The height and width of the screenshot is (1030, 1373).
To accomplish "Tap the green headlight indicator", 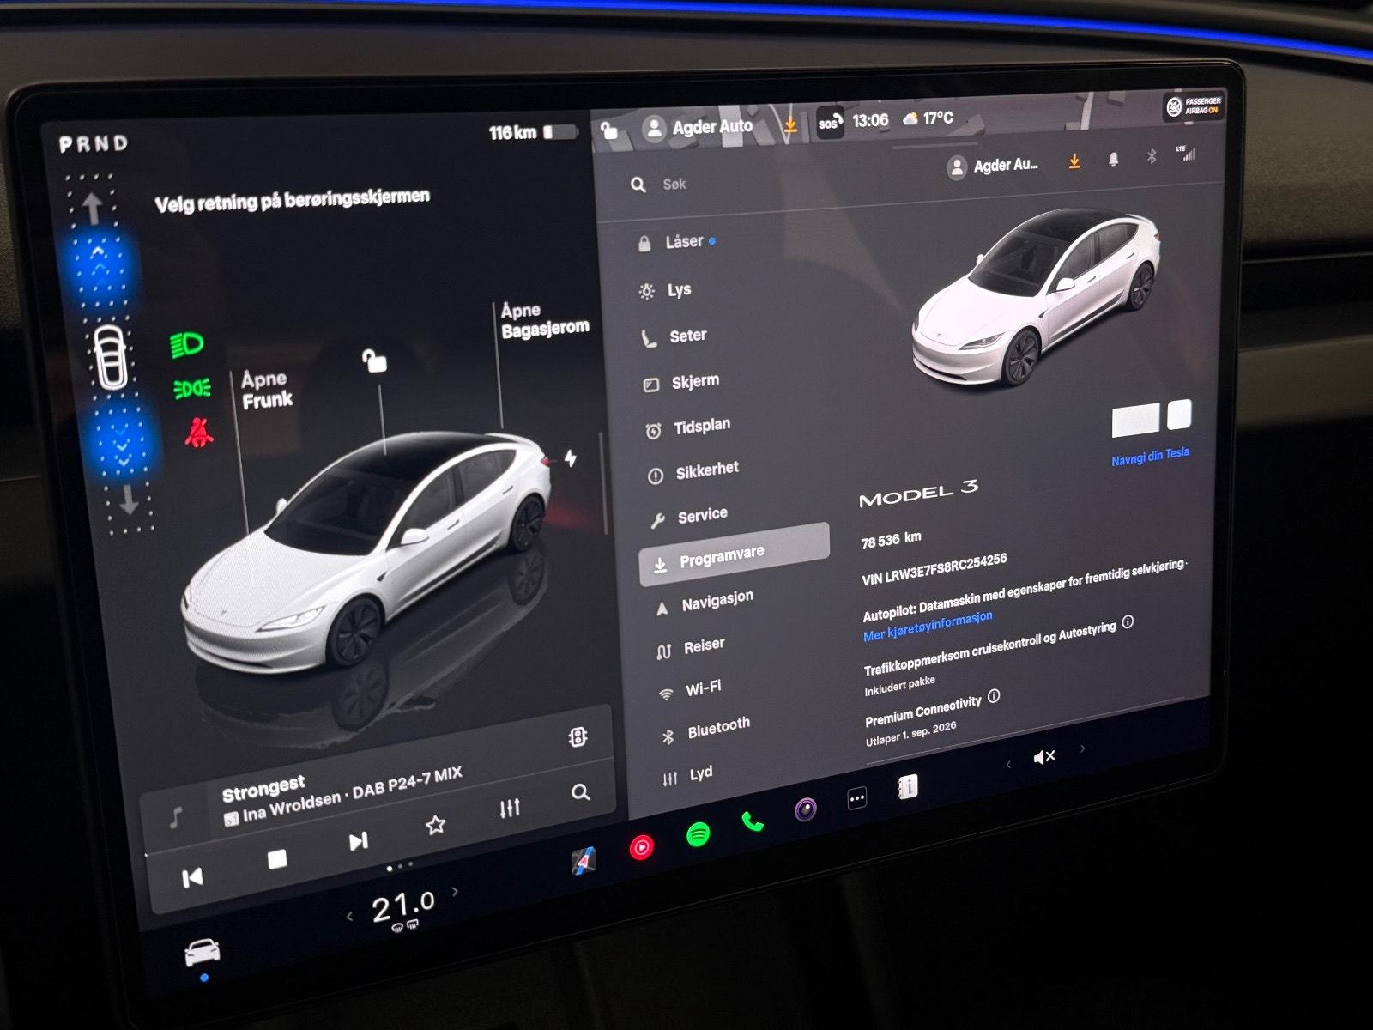I will tap(187, 345).
